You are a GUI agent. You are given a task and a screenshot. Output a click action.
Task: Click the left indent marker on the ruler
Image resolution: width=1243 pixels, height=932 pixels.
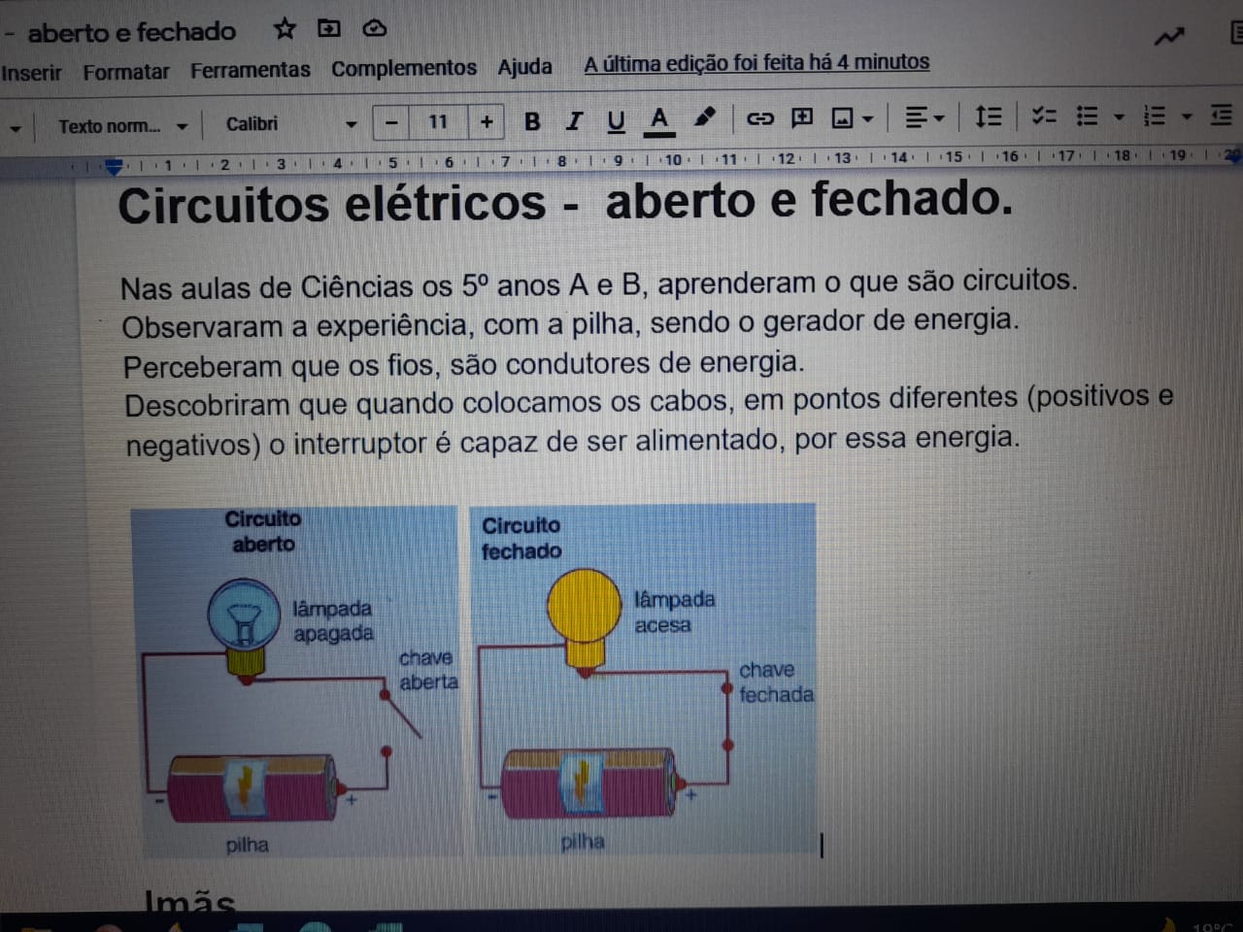coord(115,166)
